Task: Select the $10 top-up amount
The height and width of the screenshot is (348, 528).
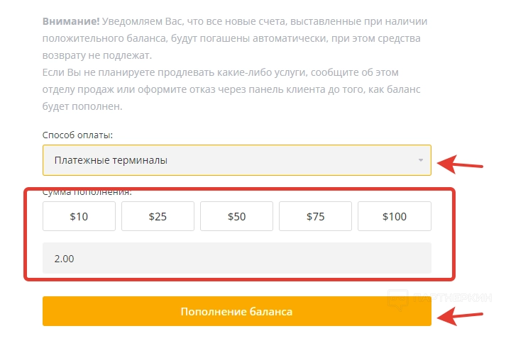Action: pyautogui.click(x=79, y=217)
